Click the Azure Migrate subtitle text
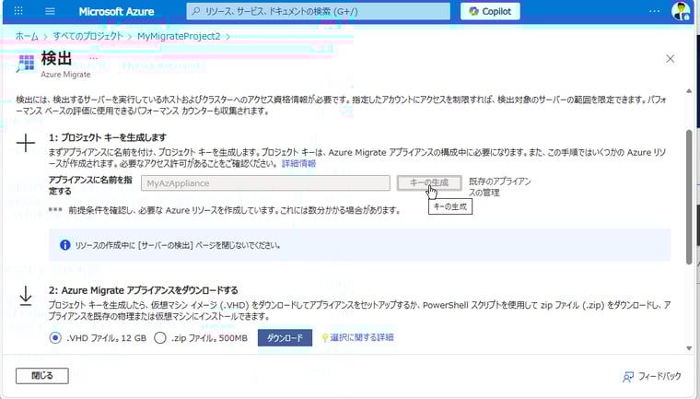The height and width of the screenshot is (399, 700). (x=65, y=75)
